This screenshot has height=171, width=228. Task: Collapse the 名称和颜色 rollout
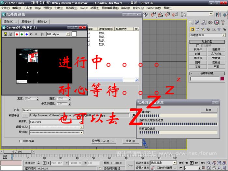207,73
